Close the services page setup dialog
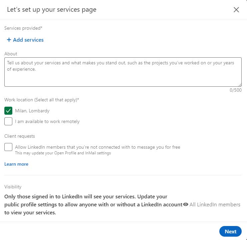The width and height of the screenshot is (247, 240). 236,10
